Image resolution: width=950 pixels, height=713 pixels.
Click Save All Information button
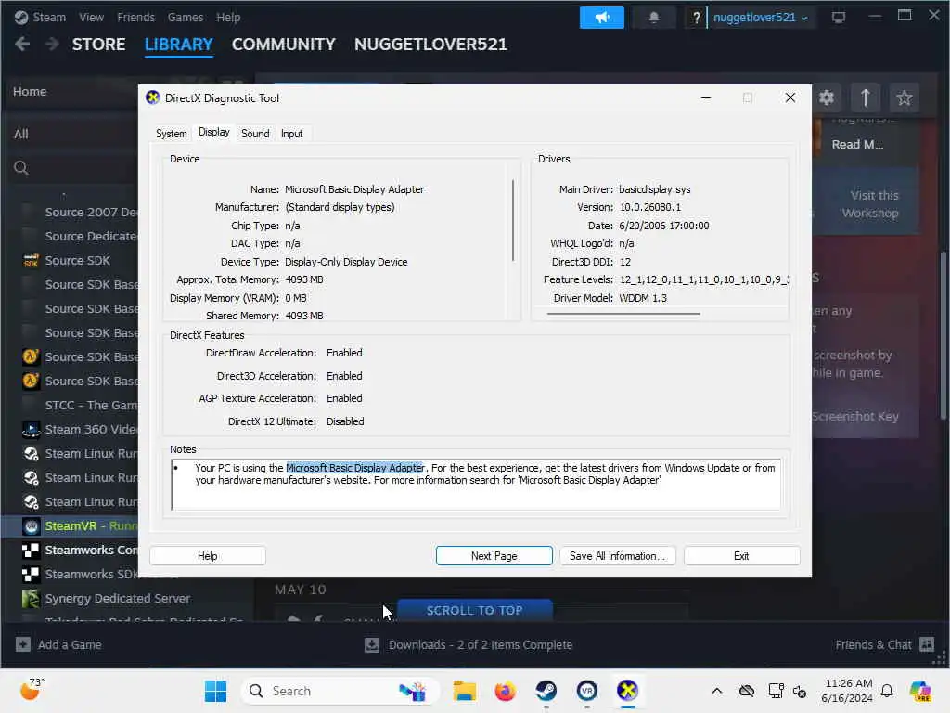click(x=617, y=556)
